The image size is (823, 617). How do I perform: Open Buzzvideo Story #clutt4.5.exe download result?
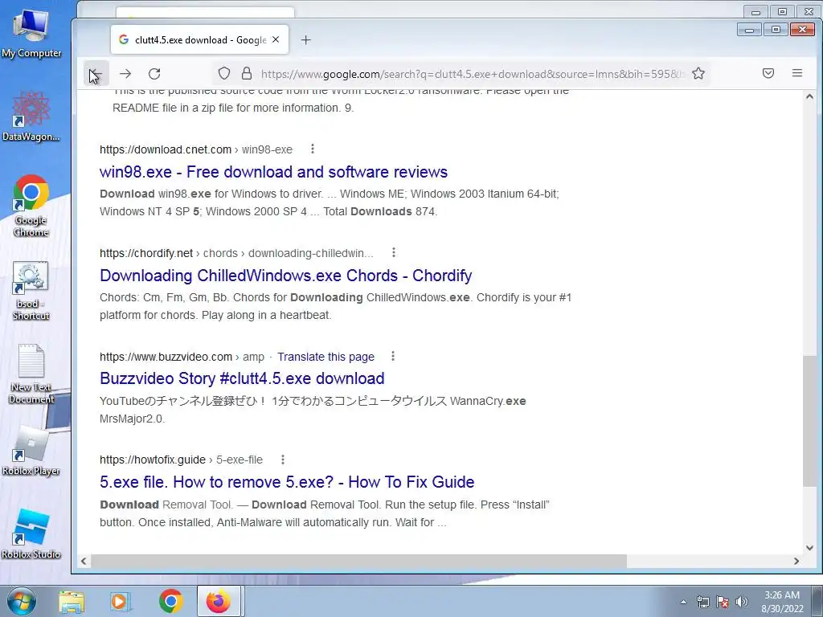pyautogui.click(x=242, y=378)
